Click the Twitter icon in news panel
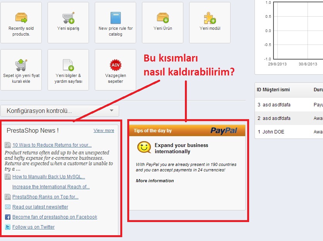The width and height of the screenshot is (323, 241). (8, 227)
